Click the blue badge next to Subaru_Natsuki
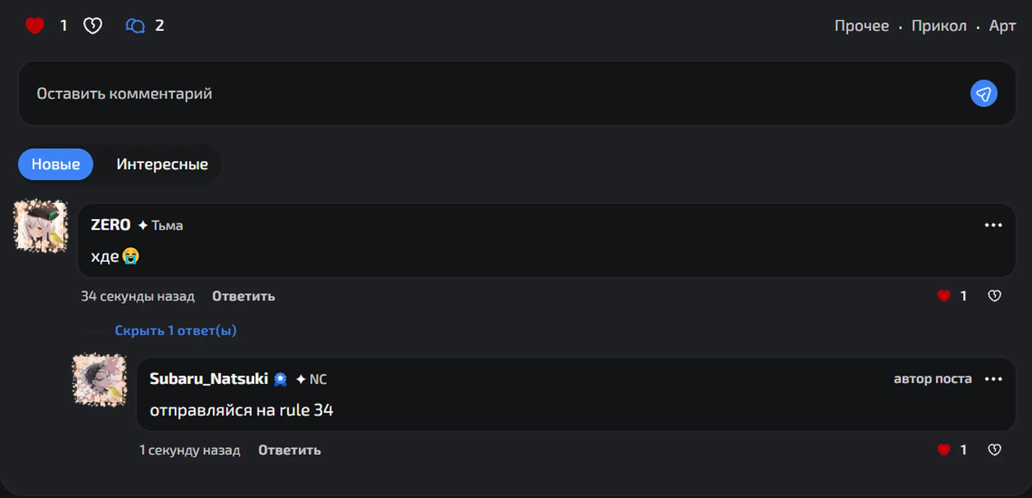 pyautogui.click(x=280, y=379)
